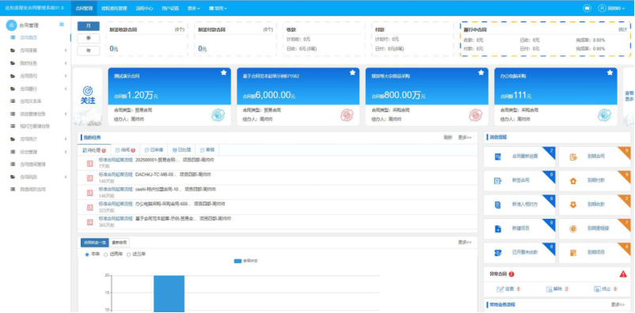Click 更多>> in the 我的任务 panel header

(465, 138)
